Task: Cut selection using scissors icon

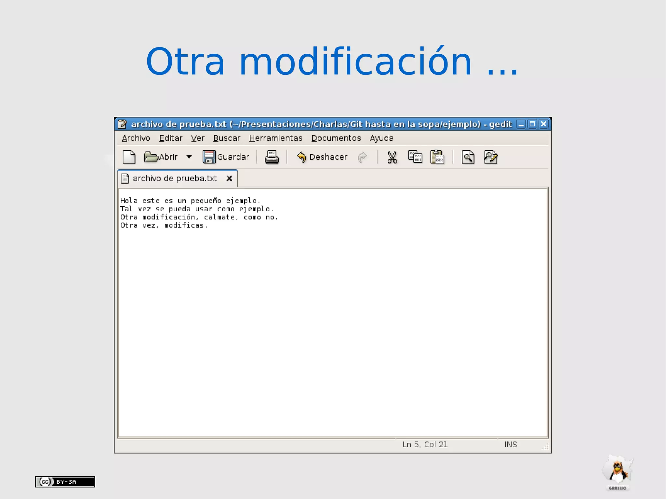Action: tap(392, 157)
